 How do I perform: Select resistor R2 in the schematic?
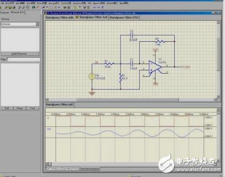(121, 78)
